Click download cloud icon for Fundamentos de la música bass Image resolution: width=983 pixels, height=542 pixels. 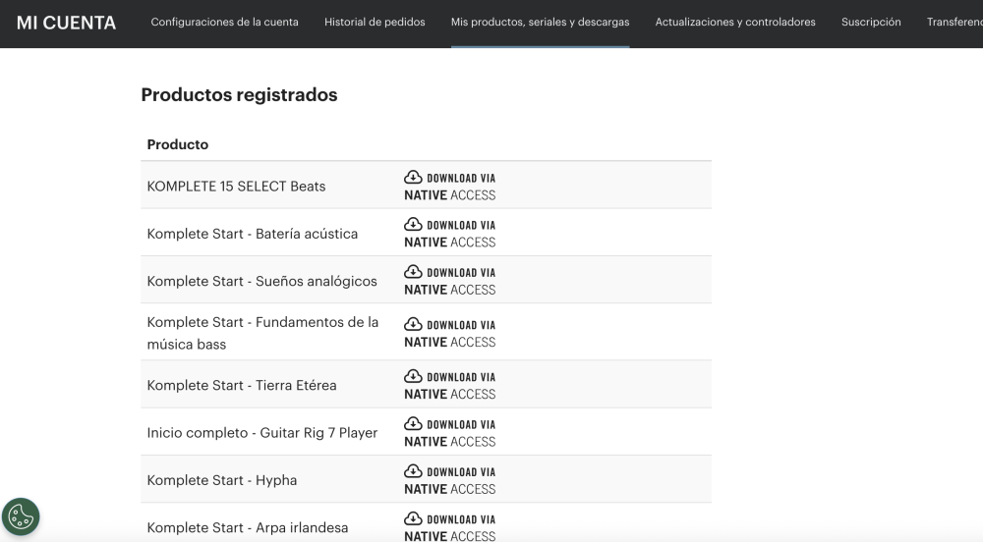413,324
